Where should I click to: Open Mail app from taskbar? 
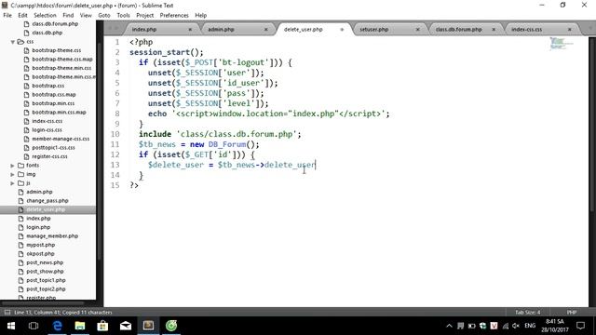(126, 326)
